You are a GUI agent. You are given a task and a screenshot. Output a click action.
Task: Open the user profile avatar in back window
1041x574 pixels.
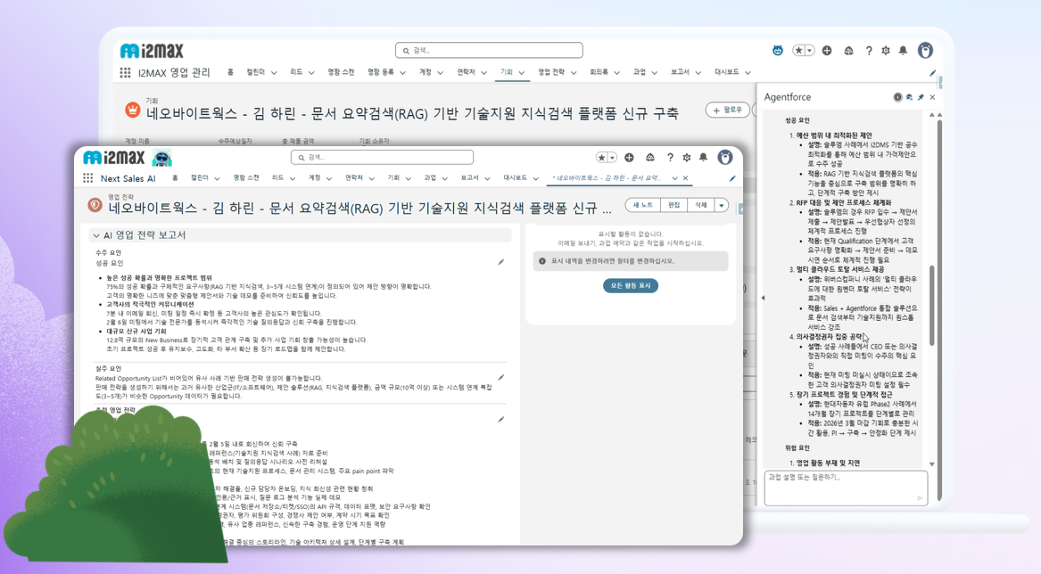click(925, 50)
